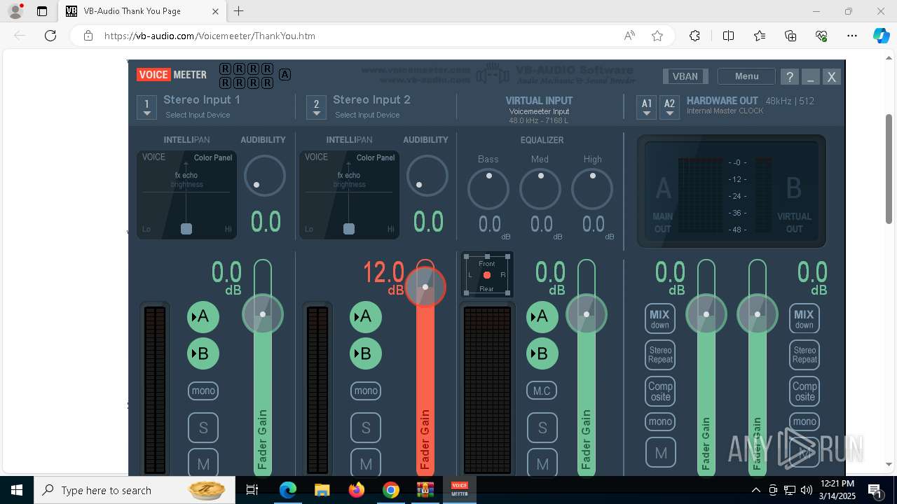Image resolution: width=897 pixels, height=504 pixels.
Task: Click the Intellipan voice pad of Input 1
Action: 186,195
